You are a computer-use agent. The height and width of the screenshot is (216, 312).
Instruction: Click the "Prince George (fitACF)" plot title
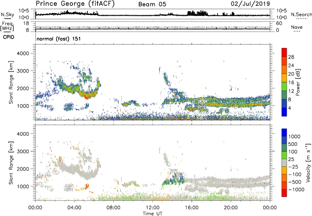75,4
